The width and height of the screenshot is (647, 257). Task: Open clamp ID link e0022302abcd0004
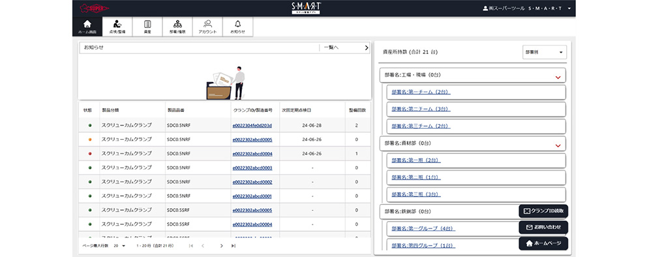(252, 154)
